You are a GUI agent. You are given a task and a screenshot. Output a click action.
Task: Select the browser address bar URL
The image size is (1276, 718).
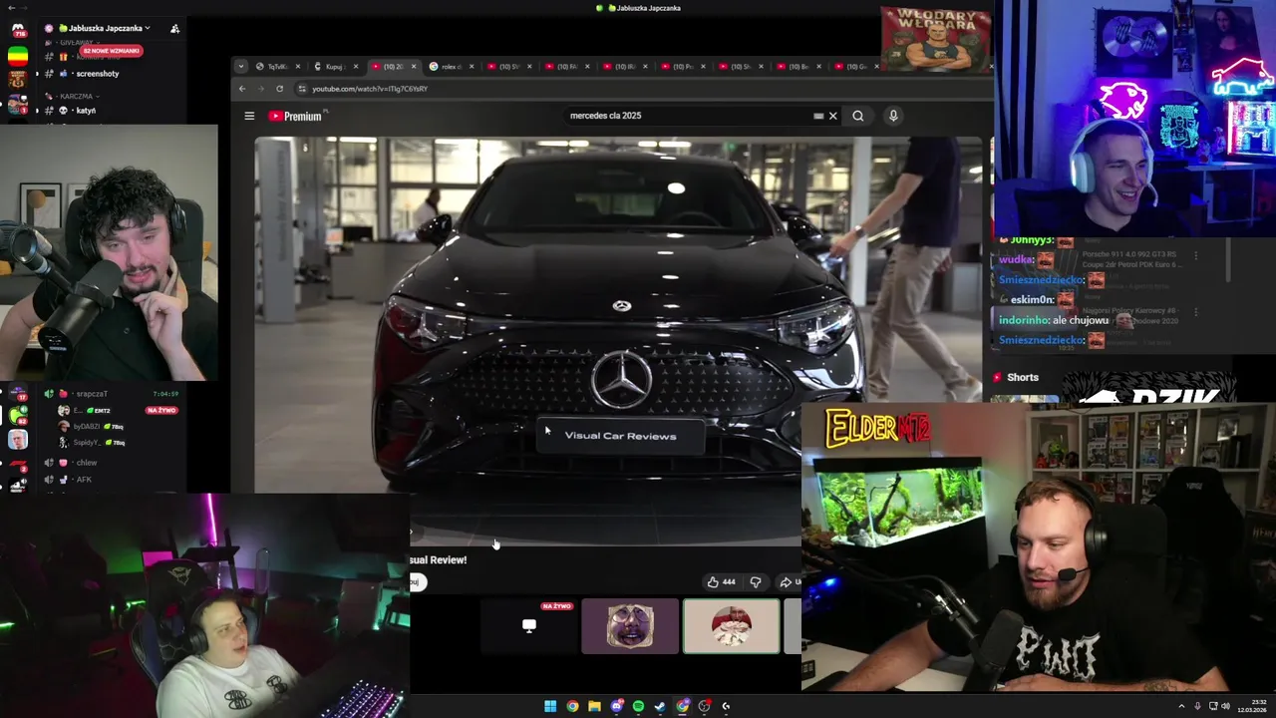pos(370,89)
